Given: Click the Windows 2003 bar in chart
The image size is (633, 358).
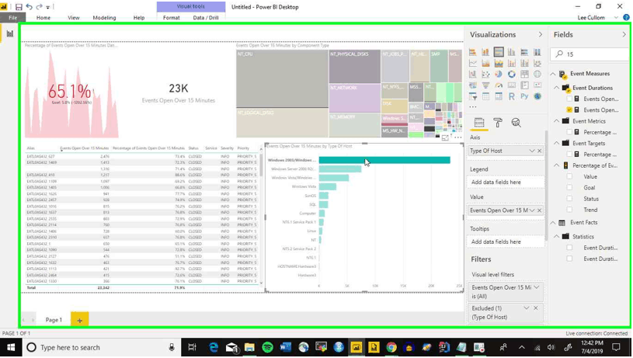Looking at the screenshot, I should pyautogui.click(x=384, y=160).
